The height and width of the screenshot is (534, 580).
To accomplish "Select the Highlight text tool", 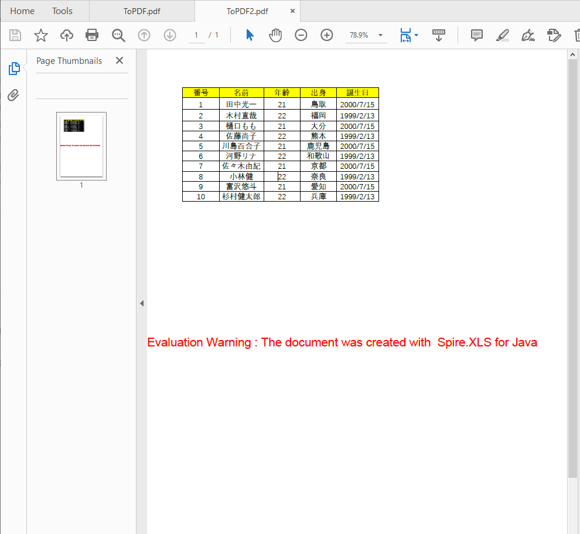I will click(x=502, y=35).
